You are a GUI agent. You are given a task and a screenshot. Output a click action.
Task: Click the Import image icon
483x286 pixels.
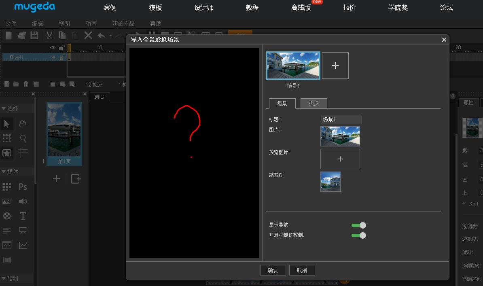point(6,201)
